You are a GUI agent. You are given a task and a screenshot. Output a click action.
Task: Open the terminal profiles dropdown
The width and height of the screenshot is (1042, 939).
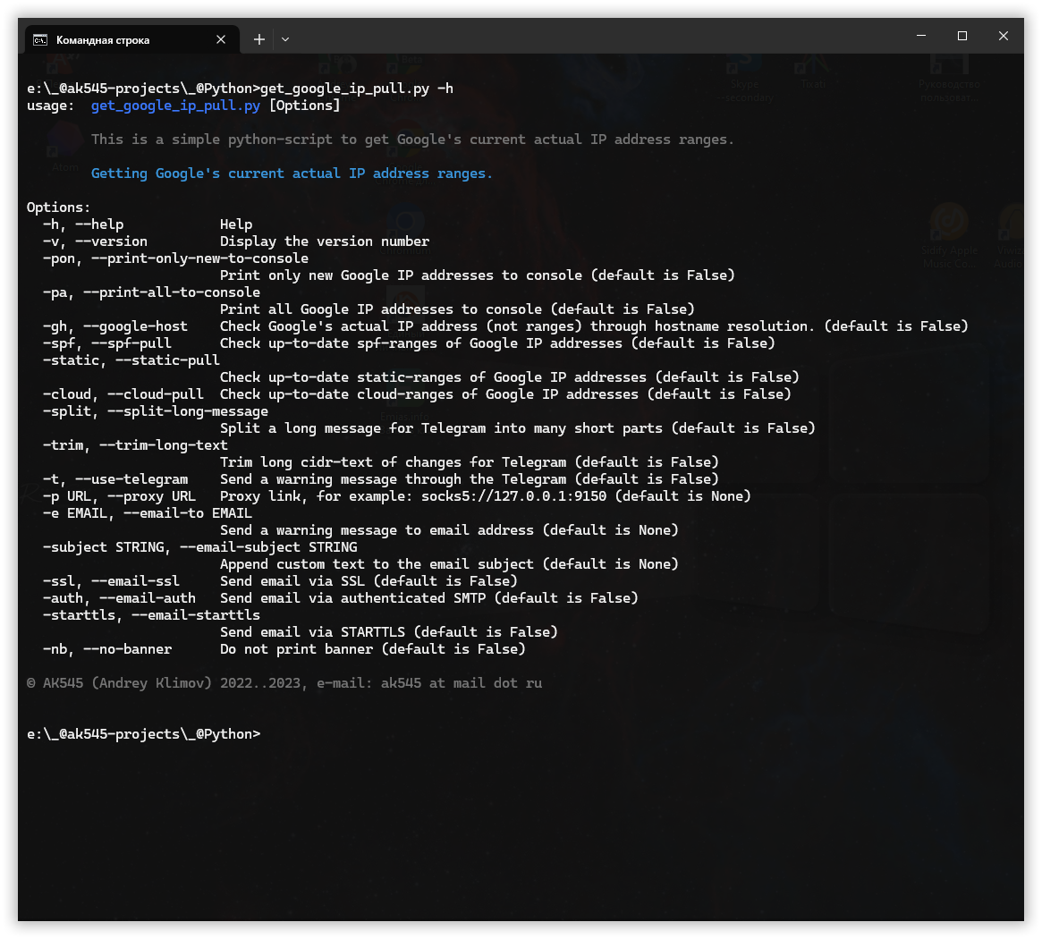click(285, 40)
